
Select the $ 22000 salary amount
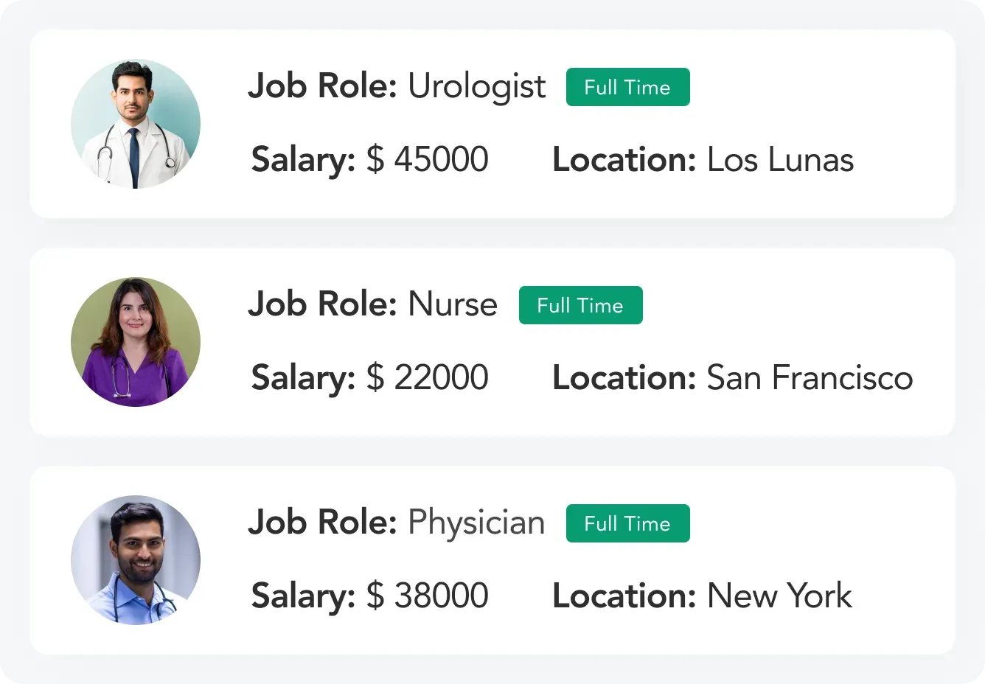click(428, 377)
